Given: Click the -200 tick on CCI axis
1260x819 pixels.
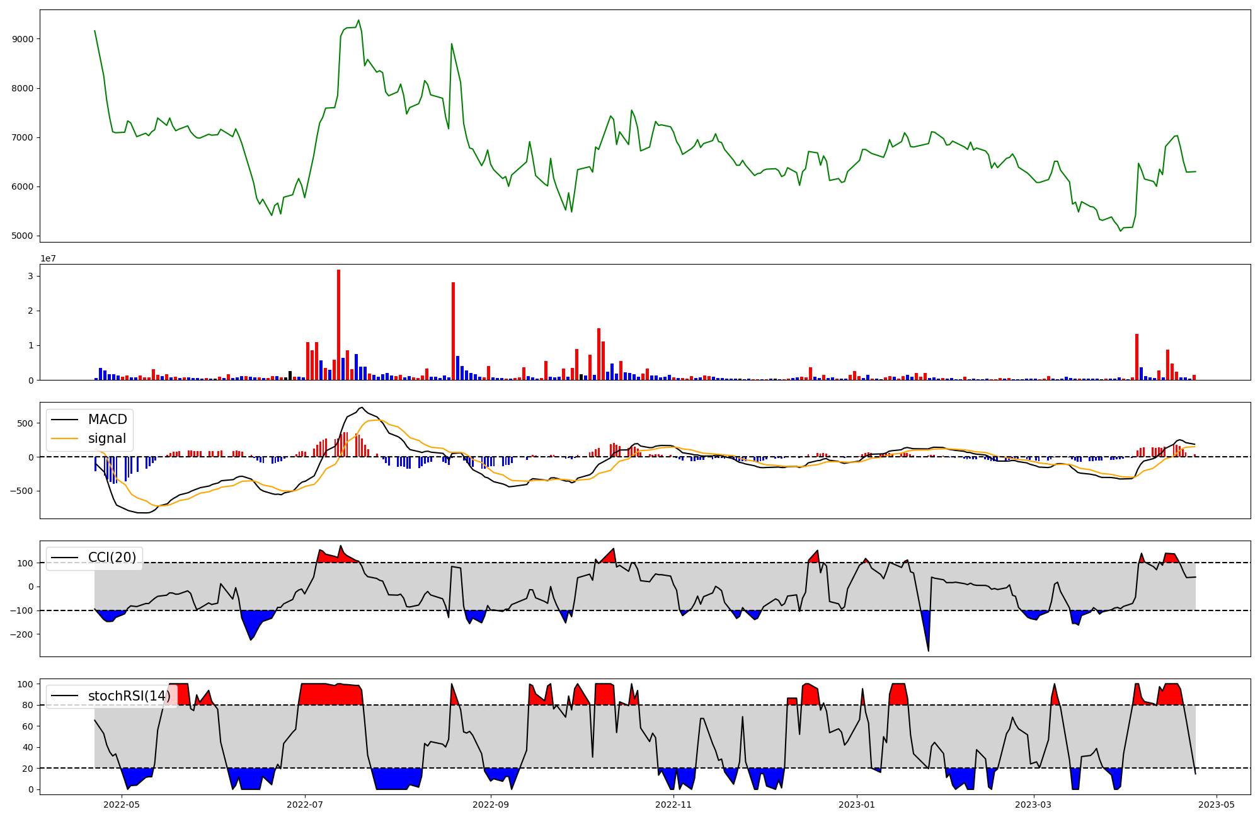Looking at the screenshot, I should 21,634.
